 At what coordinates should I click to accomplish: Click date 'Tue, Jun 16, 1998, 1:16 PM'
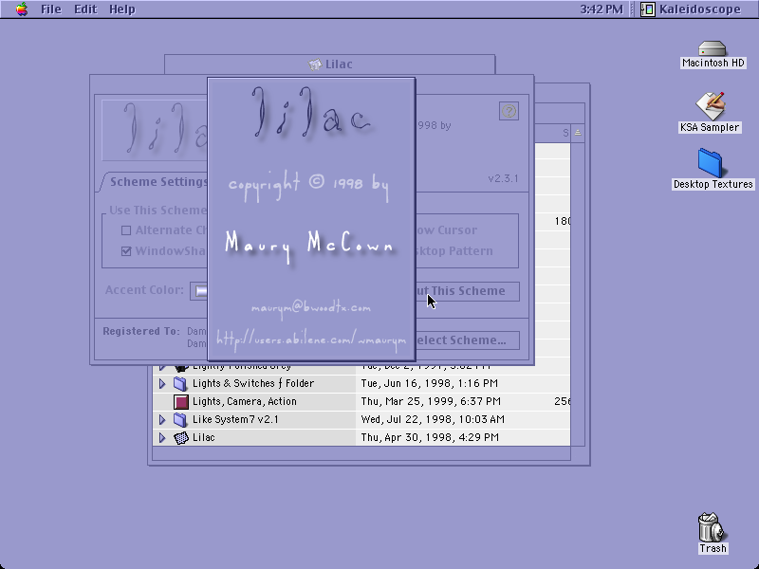tap(430, 384)
